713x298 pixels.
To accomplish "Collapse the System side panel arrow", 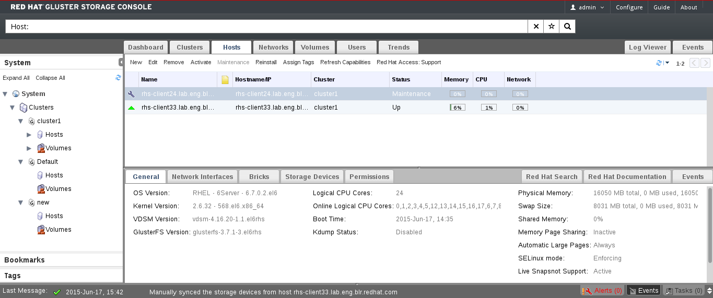I will tap(121, 62).
